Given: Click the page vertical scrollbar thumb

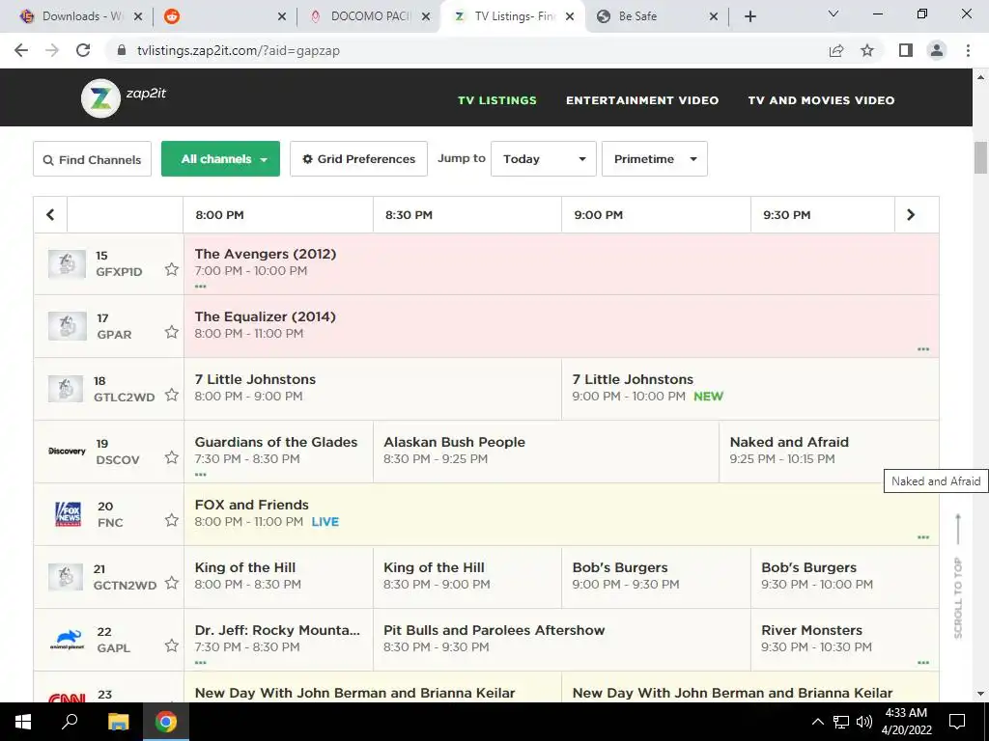Looking at the screenshot, I should (x=980, y=157).
